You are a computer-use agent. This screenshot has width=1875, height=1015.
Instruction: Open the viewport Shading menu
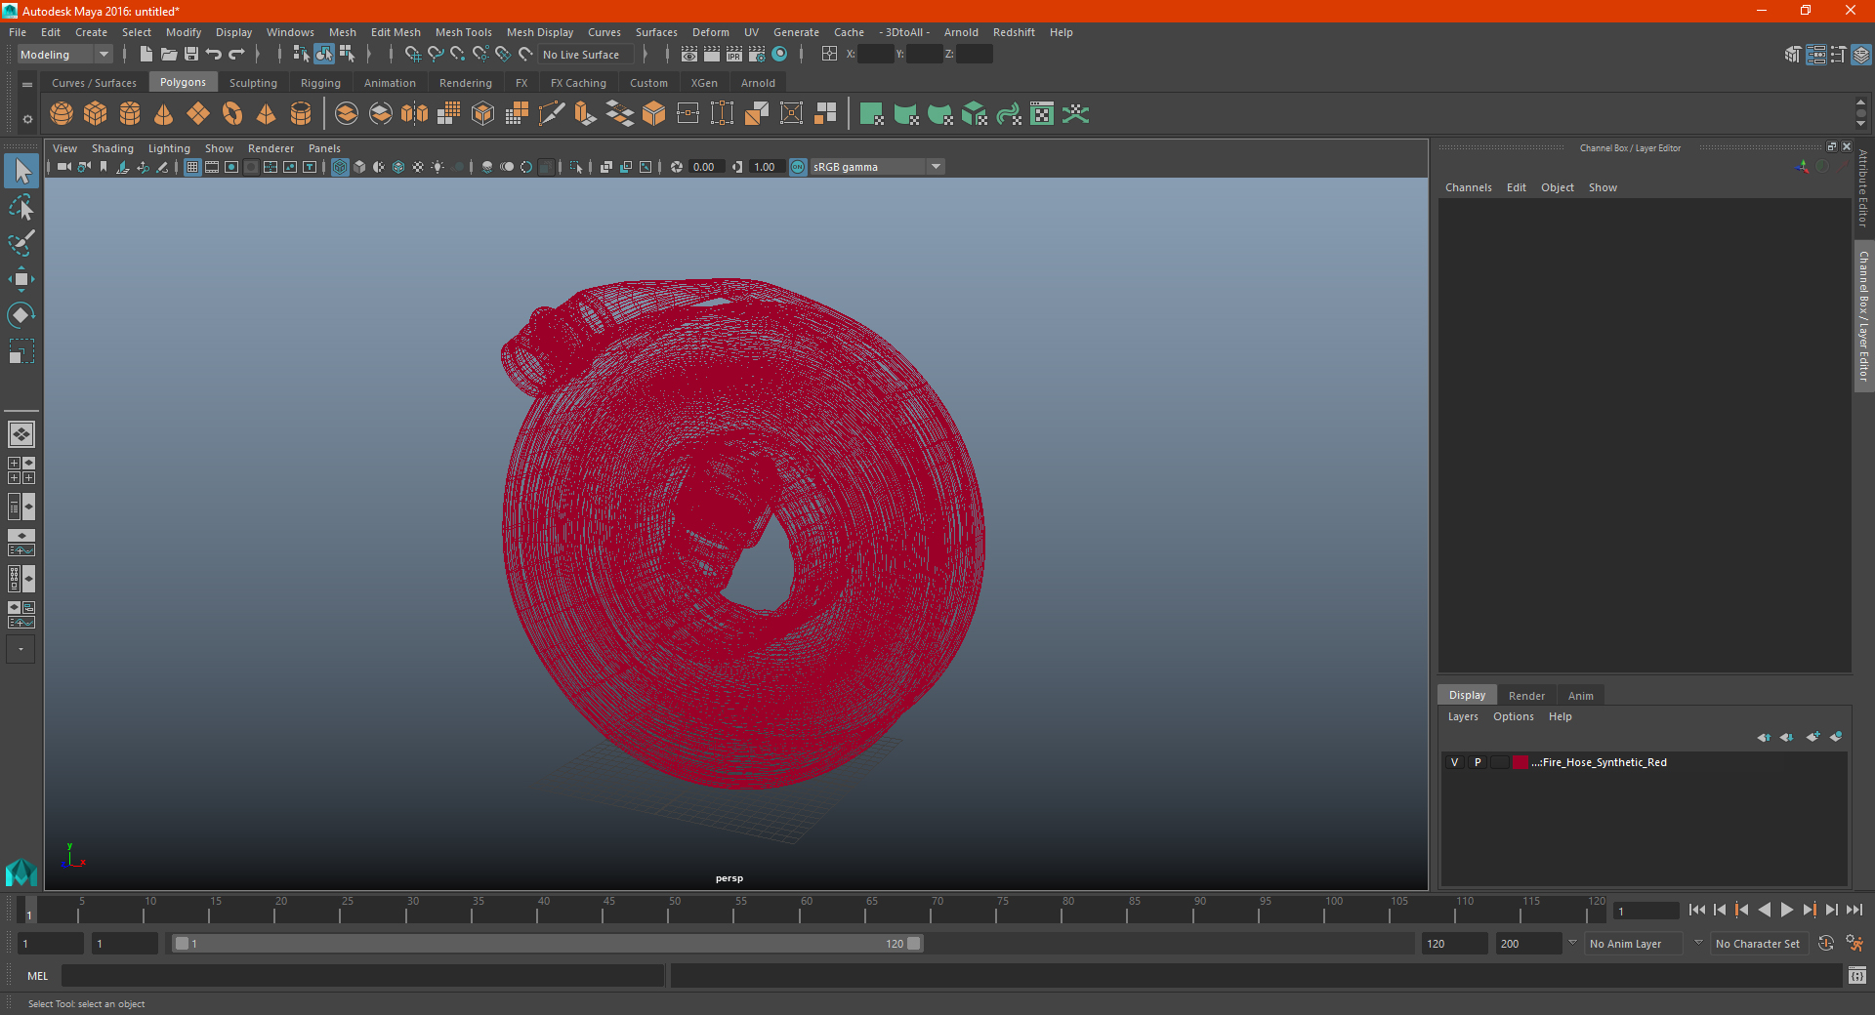112,148
